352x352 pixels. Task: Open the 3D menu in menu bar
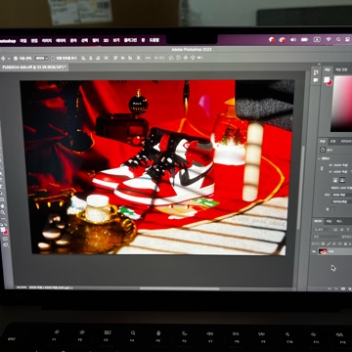pyautogui.click(x=106, y=40)
